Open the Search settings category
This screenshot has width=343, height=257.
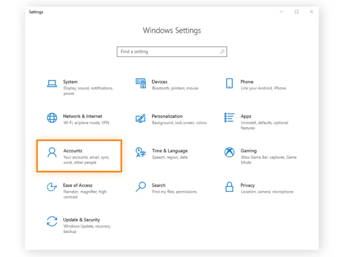(x=158, y=185)
